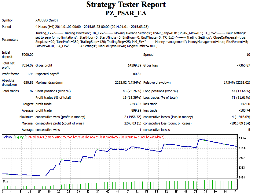Click the Balance legend label

pyautogui.click(x=8, y=137)
